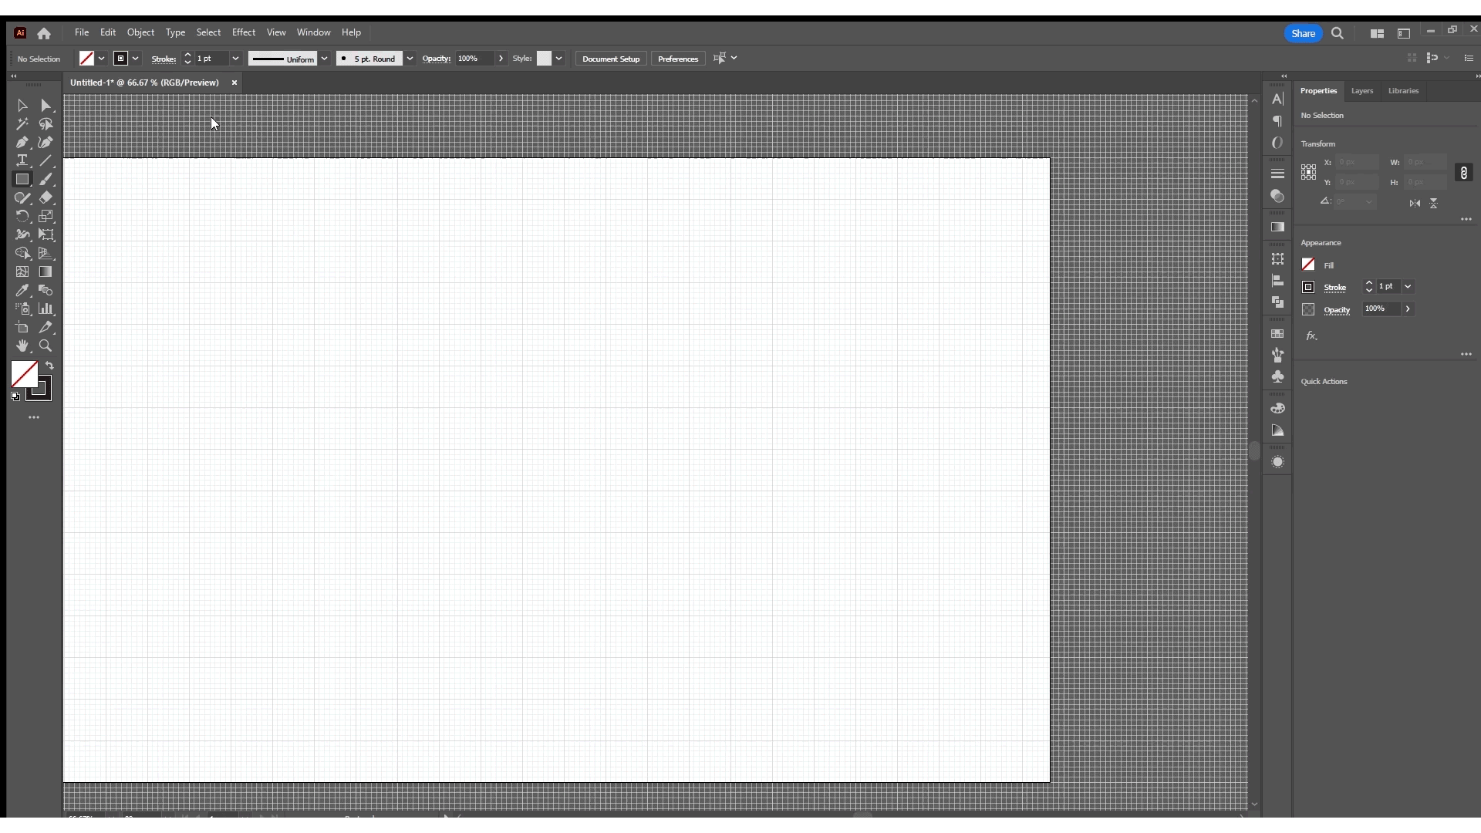The width and height of the screenshot is (1481, 833).
Task: Click Default Fill and Stroke icon
Action: (15, 396)
